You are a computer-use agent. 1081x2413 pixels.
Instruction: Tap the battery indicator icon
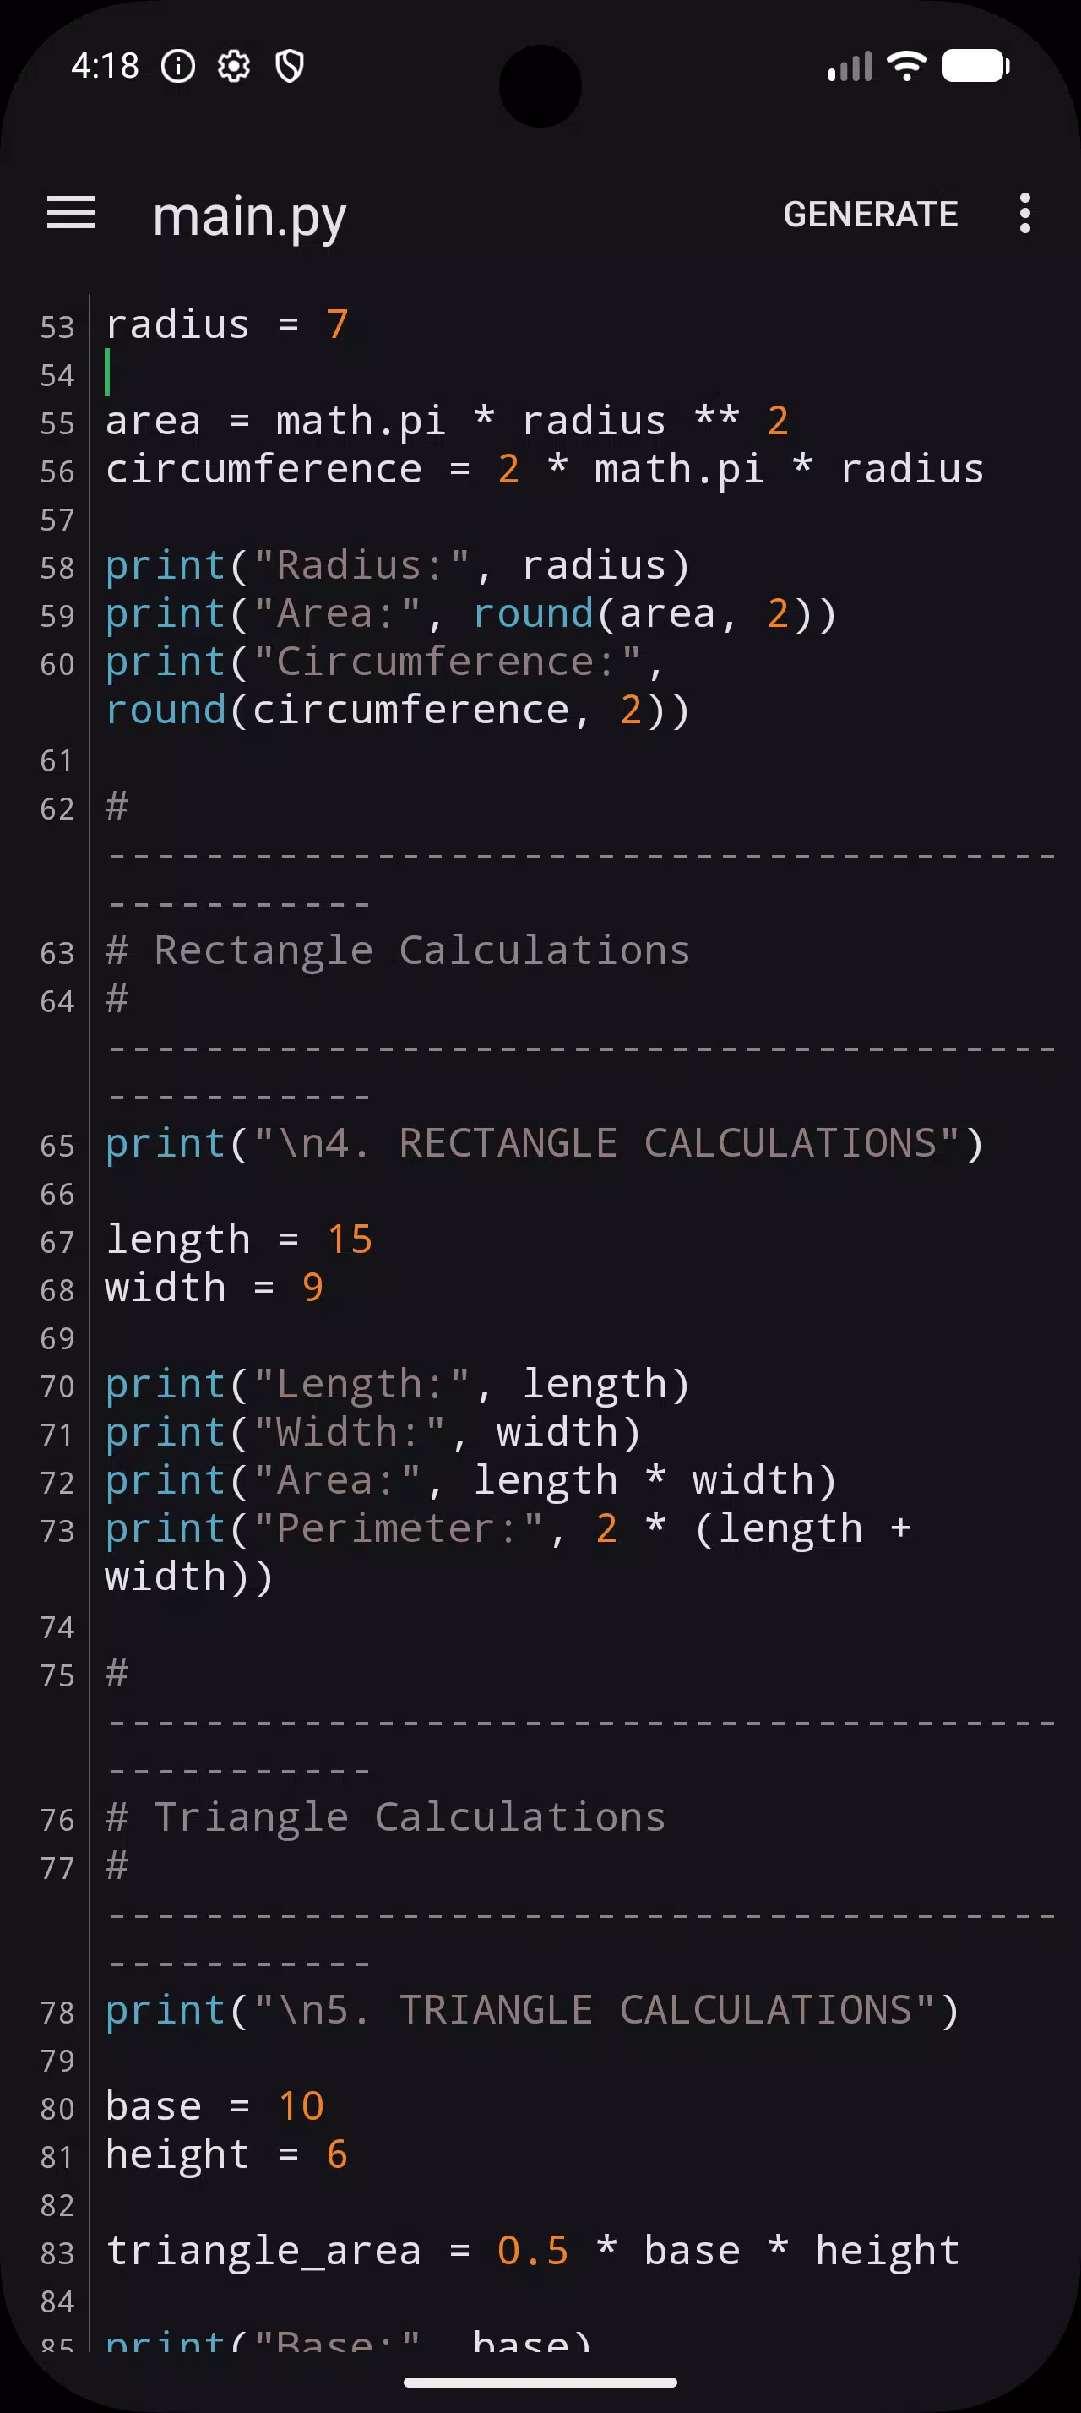pyautogui.click(x=975, y=66)
